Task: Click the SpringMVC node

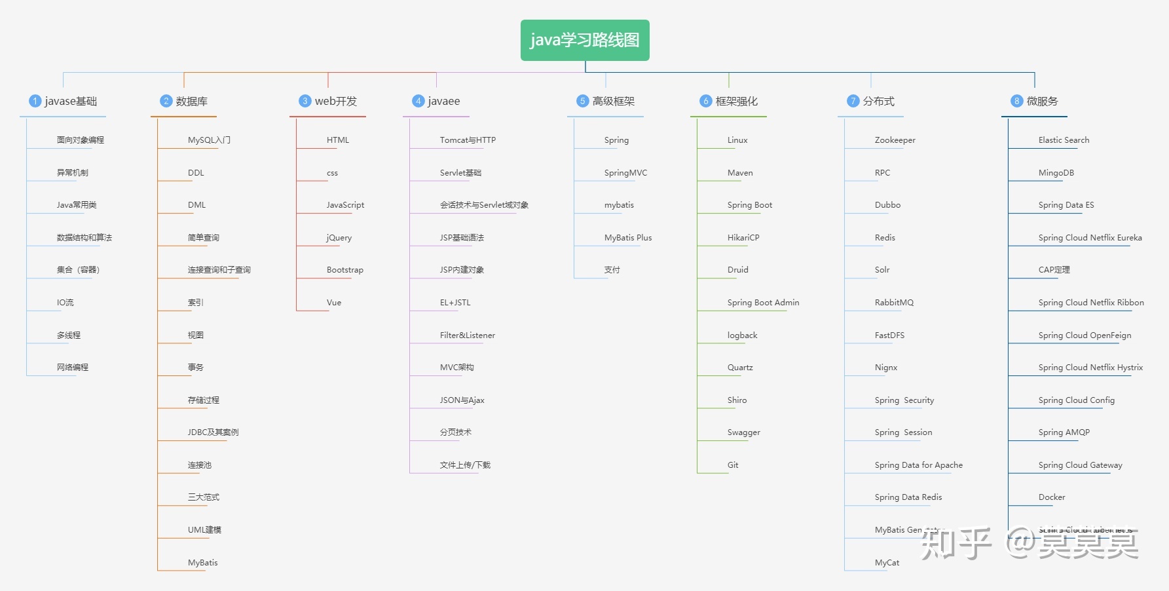Action: click(625, 173)
